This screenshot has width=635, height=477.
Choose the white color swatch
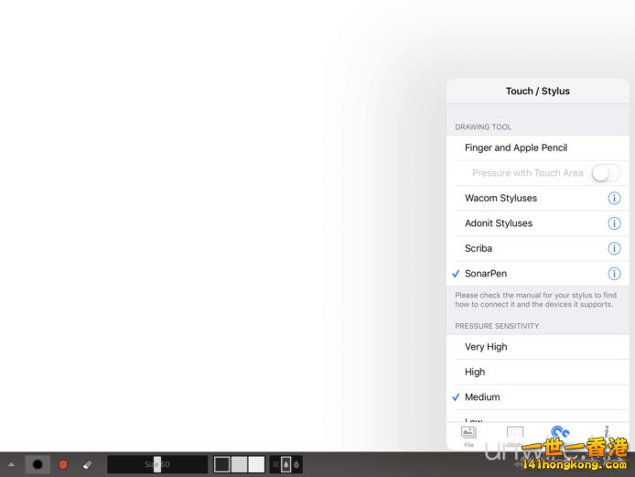pyautogui.click(x=256, y=464)
